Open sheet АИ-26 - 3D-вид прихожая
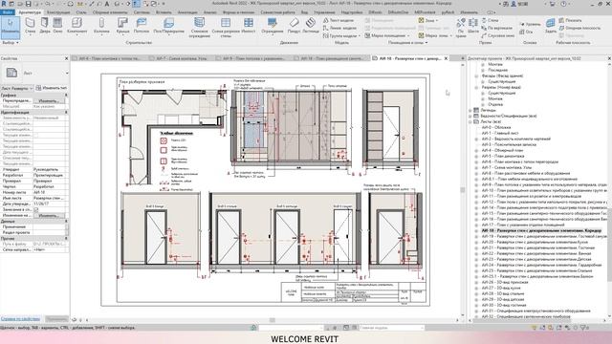 [x=505, y=282]
